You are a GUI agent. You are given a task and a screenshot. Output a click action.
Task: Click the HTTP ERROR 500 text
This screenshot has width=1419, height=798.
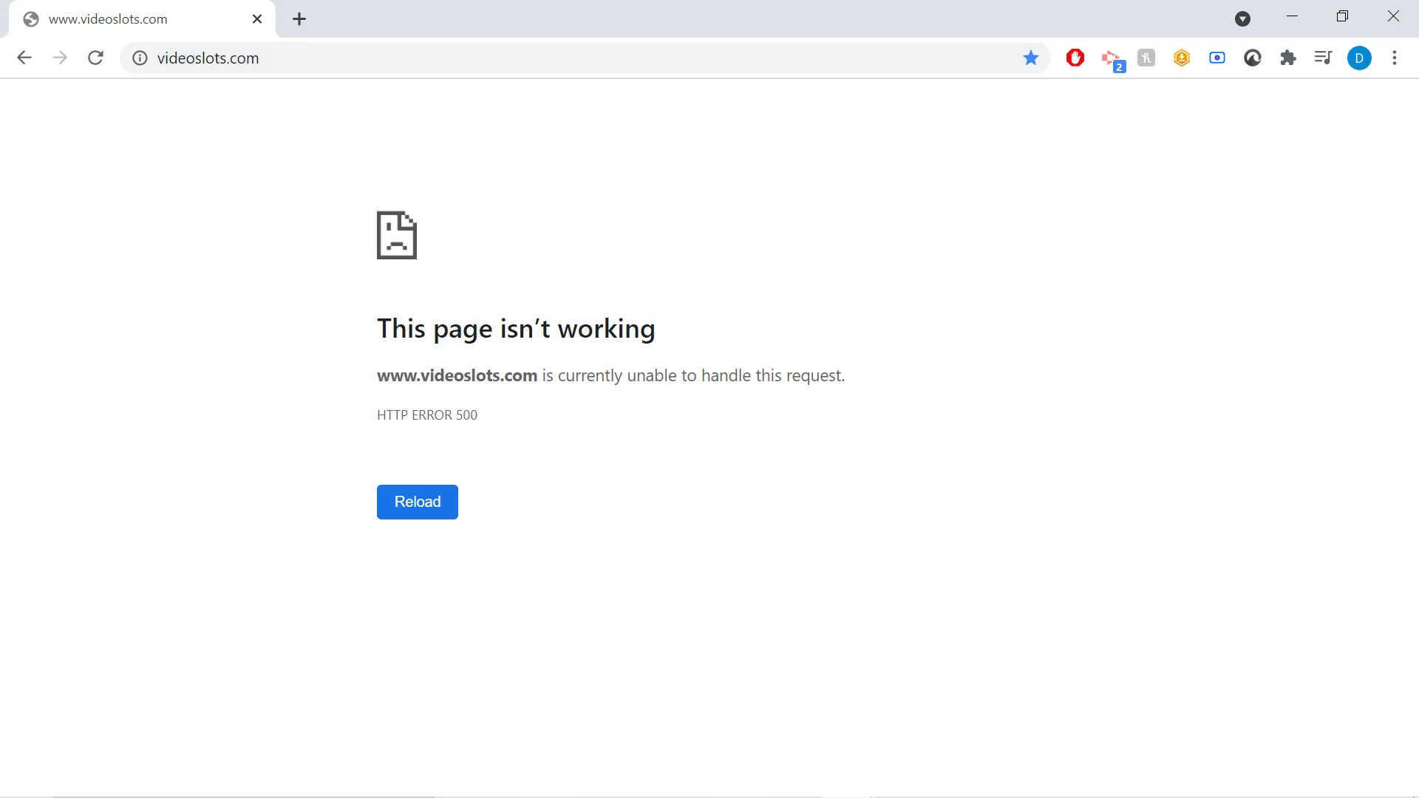coord(427,415)
